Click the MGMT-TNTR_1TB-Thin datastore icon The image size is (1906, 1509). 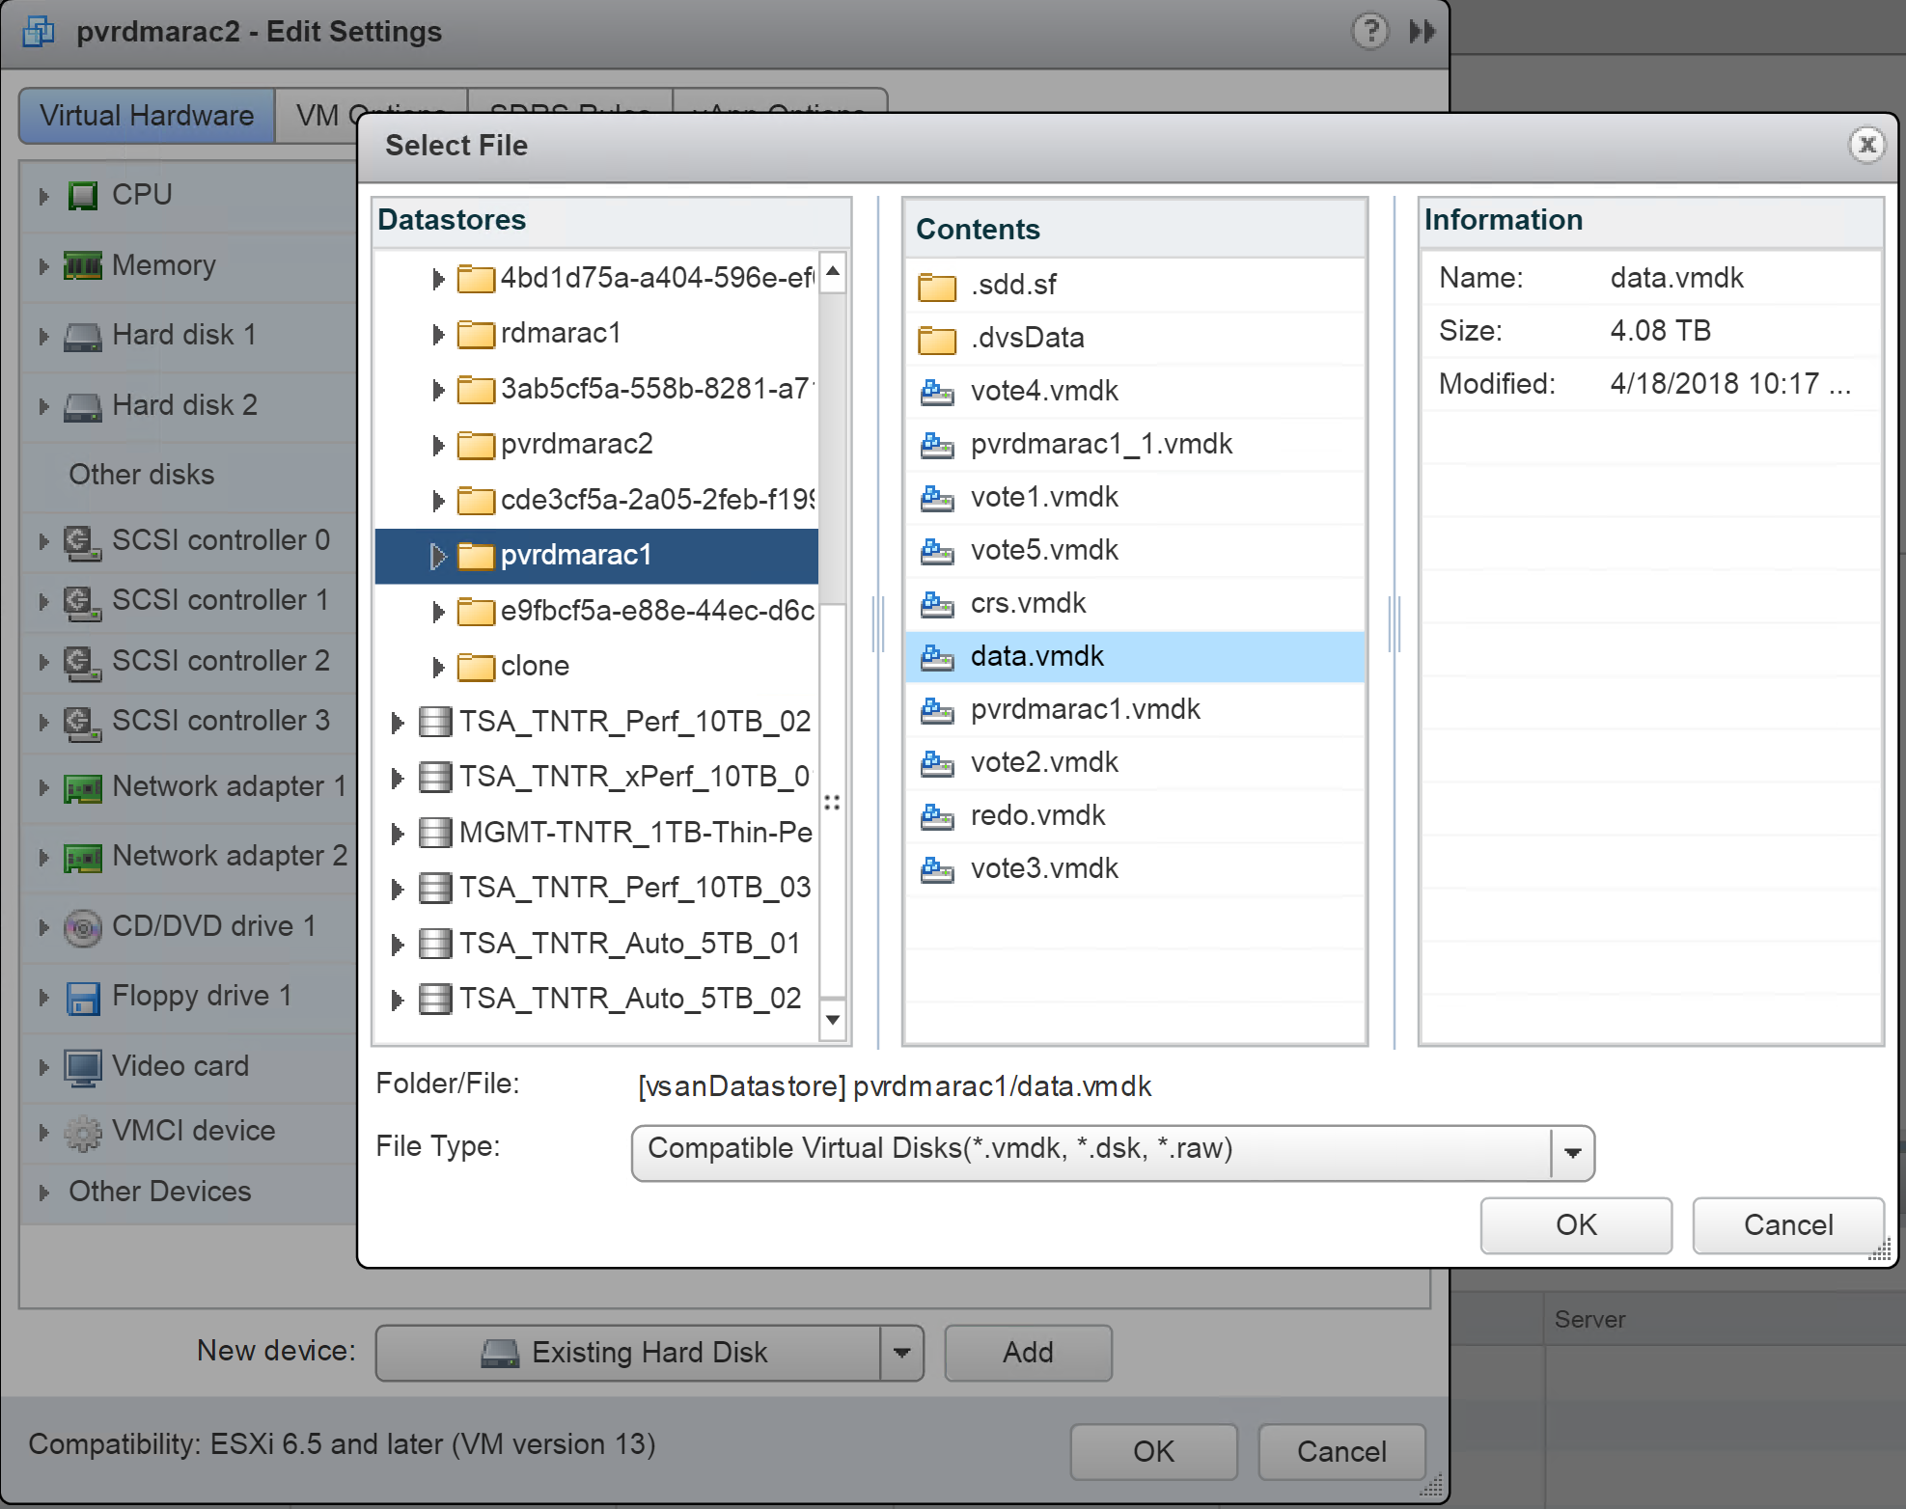click(435, 833)
